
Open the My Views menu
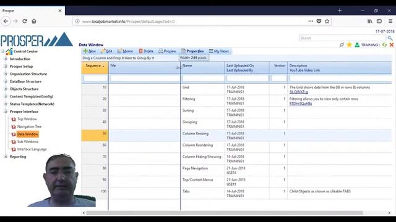[218, 51]
